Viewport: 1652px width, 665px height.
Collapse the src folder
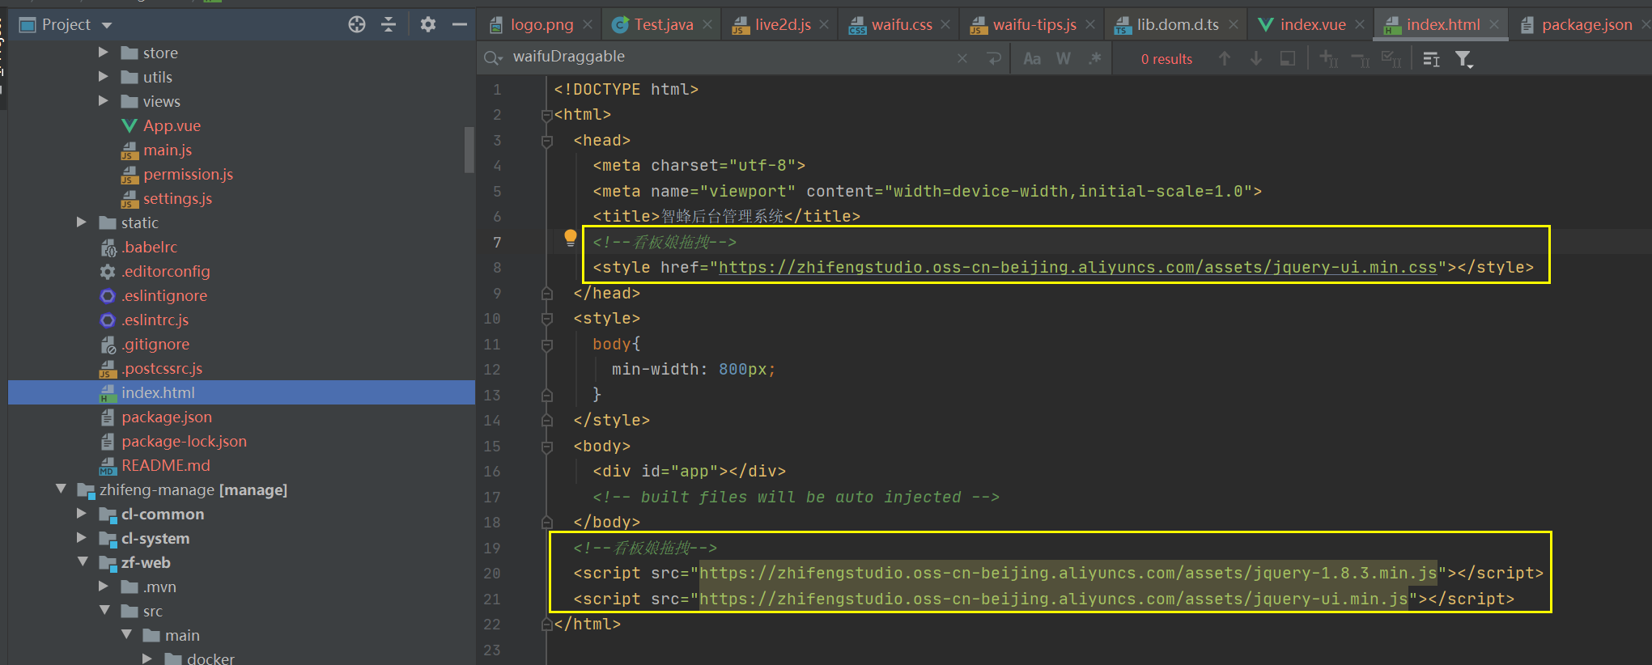tap(104, 611)
